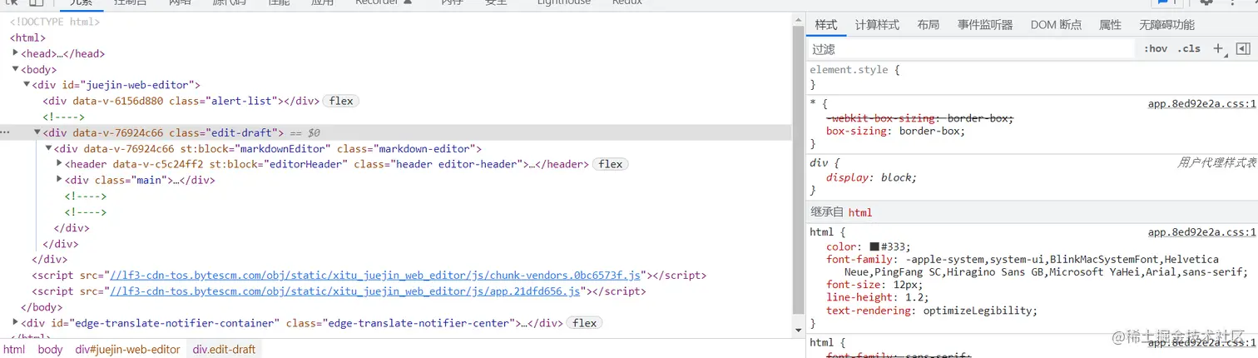Expand the editor-header header node

(x=59, y=164)
